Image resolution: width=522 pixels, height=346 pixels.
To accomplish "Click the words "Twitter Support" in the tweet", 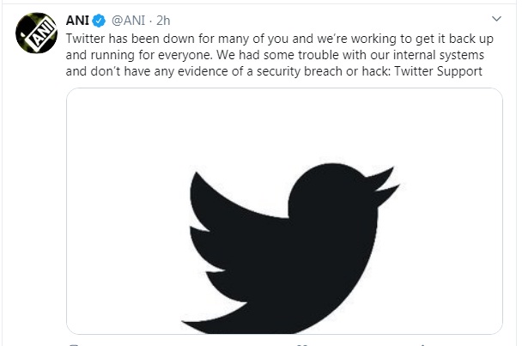I will [438, 71].
